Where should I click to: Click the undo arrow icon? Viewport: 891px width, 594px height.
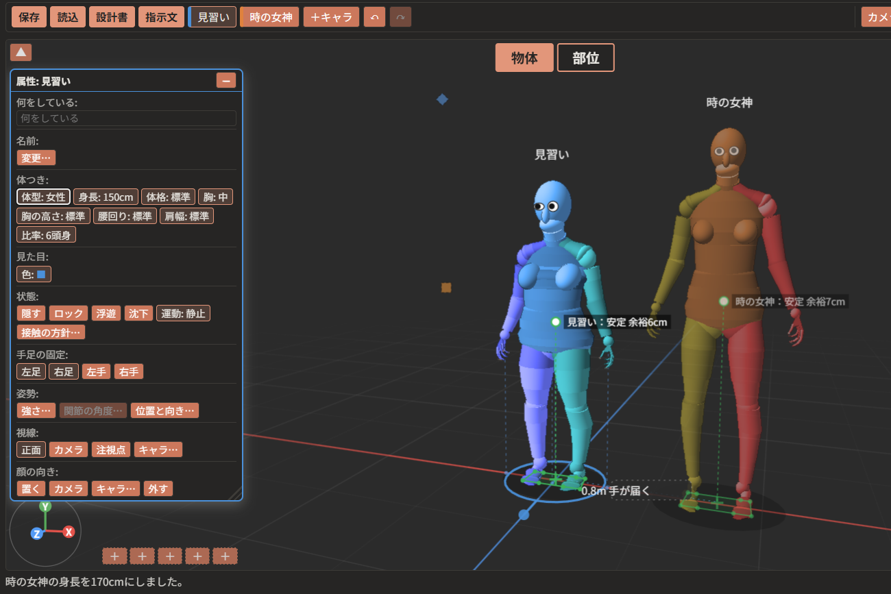coord(374,17)
